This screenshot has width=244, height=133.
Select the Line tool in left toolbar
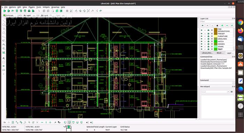4,21
